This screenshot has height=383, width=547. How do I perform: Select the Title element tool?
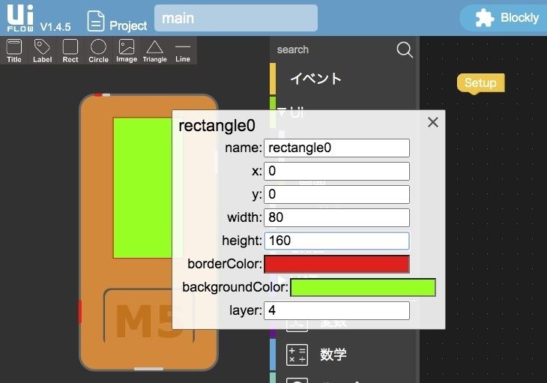(x=14, y=50)
